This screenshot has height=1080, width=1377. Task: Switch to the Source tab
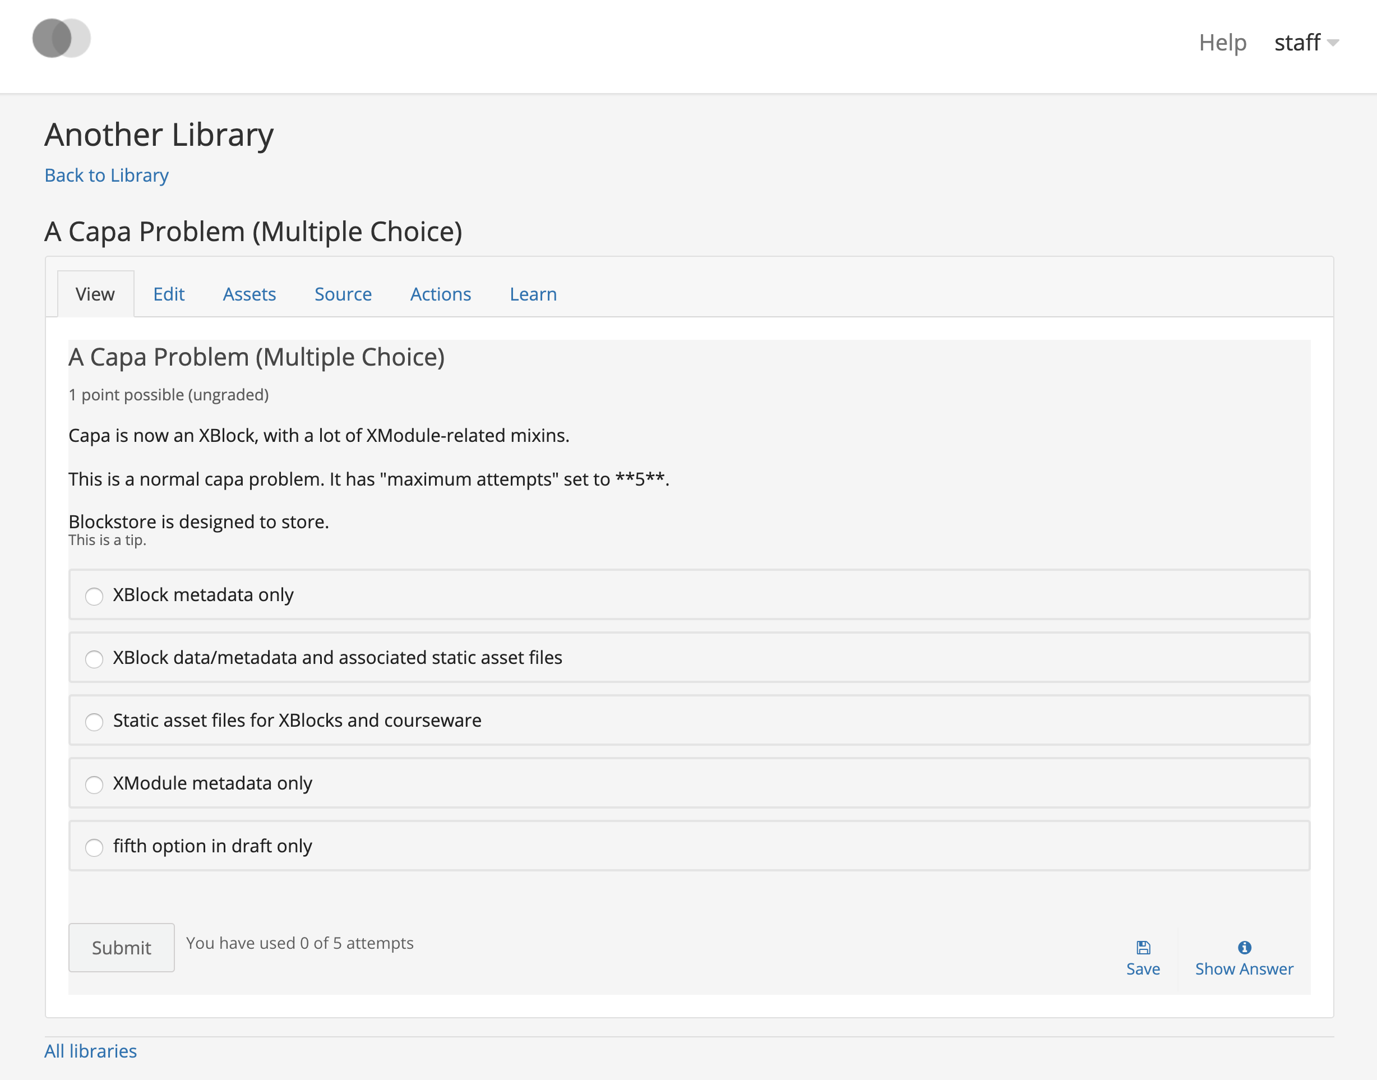343,294
